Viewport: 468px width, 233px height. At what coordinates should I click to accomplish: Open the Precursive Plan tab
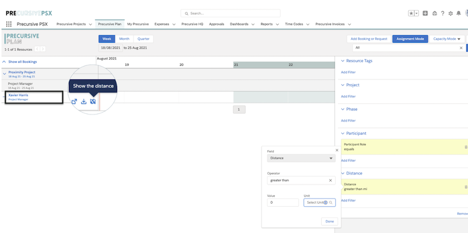(109, 24)
